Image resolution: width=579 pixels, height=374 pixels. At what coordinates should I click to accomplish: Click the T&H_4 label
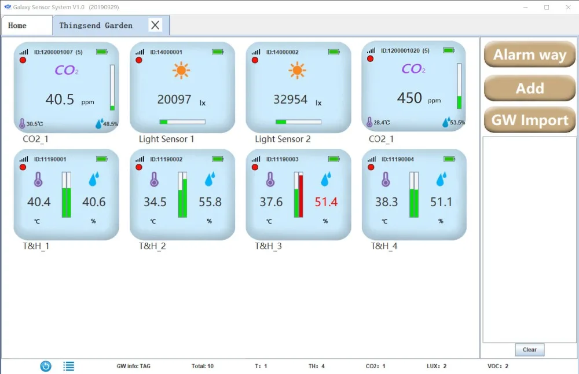pyautogui.click(x=384, y=246)
